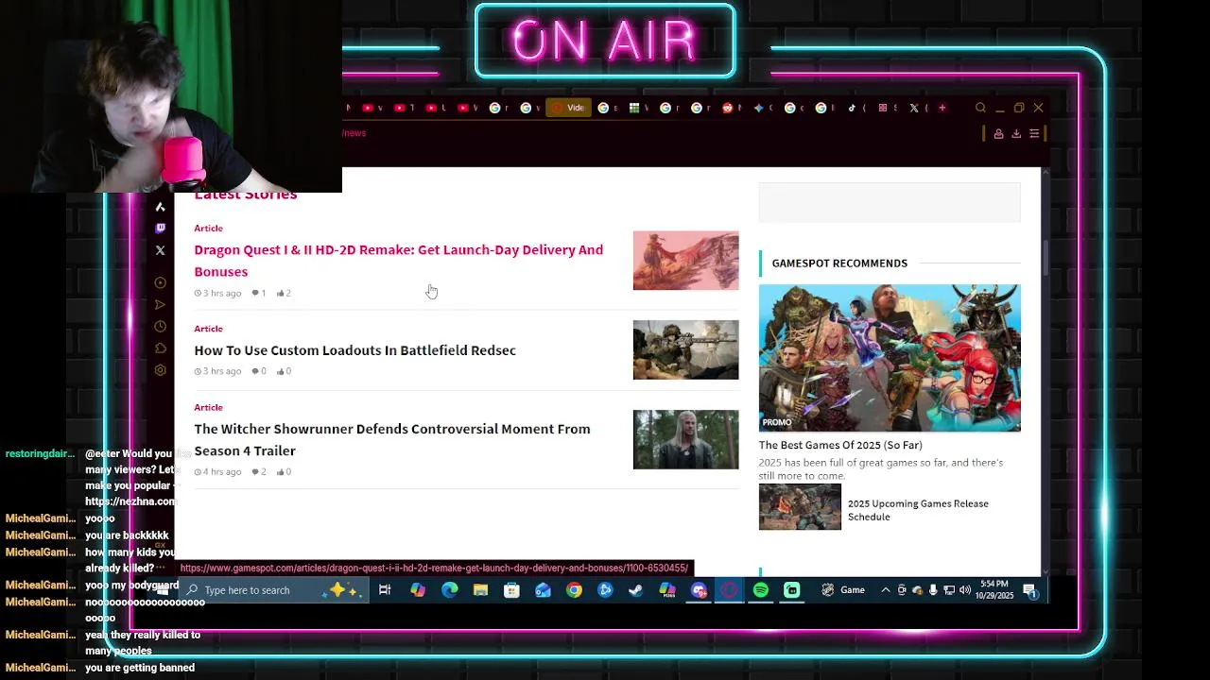1210x680 pixels.
Task: Click the Witcher article thumbnail
Action: point(685,439)
